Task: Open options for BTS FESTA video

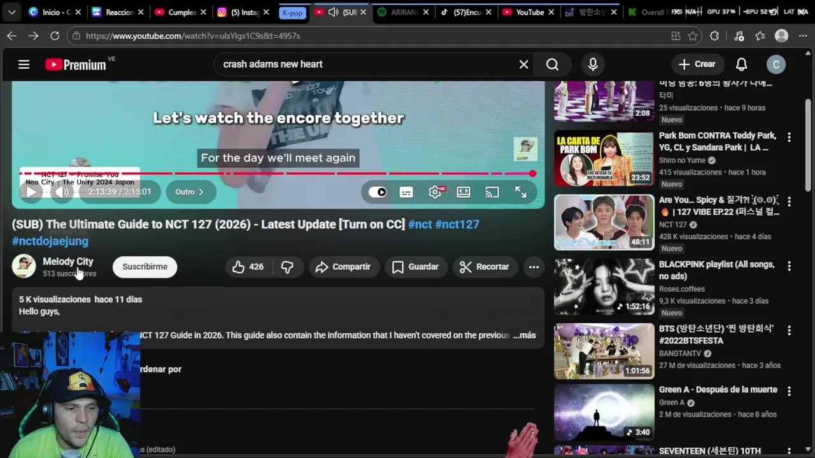Action: click(x=789, y=330)
